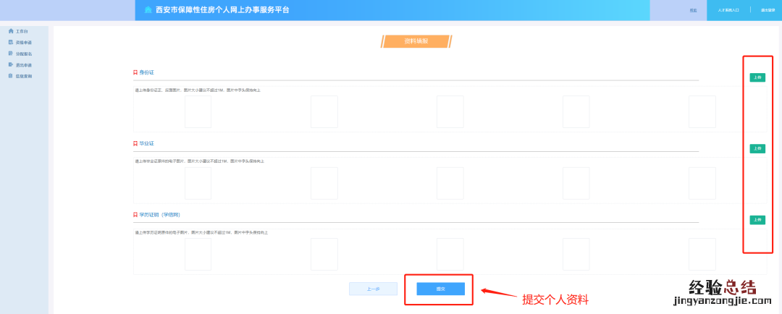Submit the form with the 提交 button
782x314 pixels.
441,289
